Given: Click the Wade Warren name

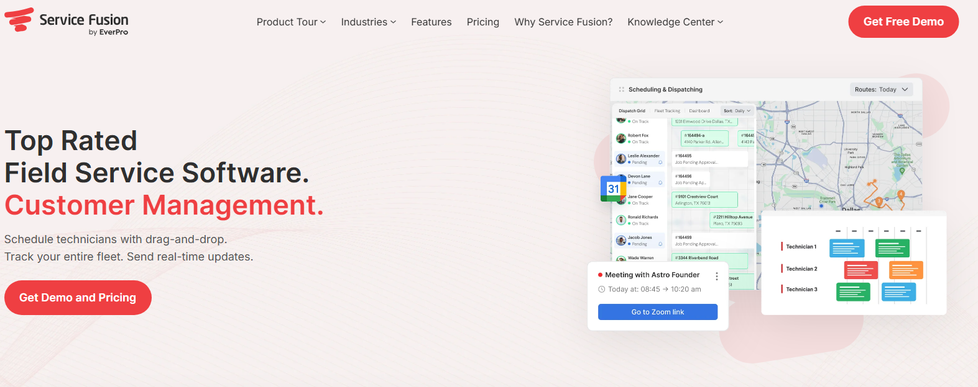Looking at the screenshot, I should point(640,258).
